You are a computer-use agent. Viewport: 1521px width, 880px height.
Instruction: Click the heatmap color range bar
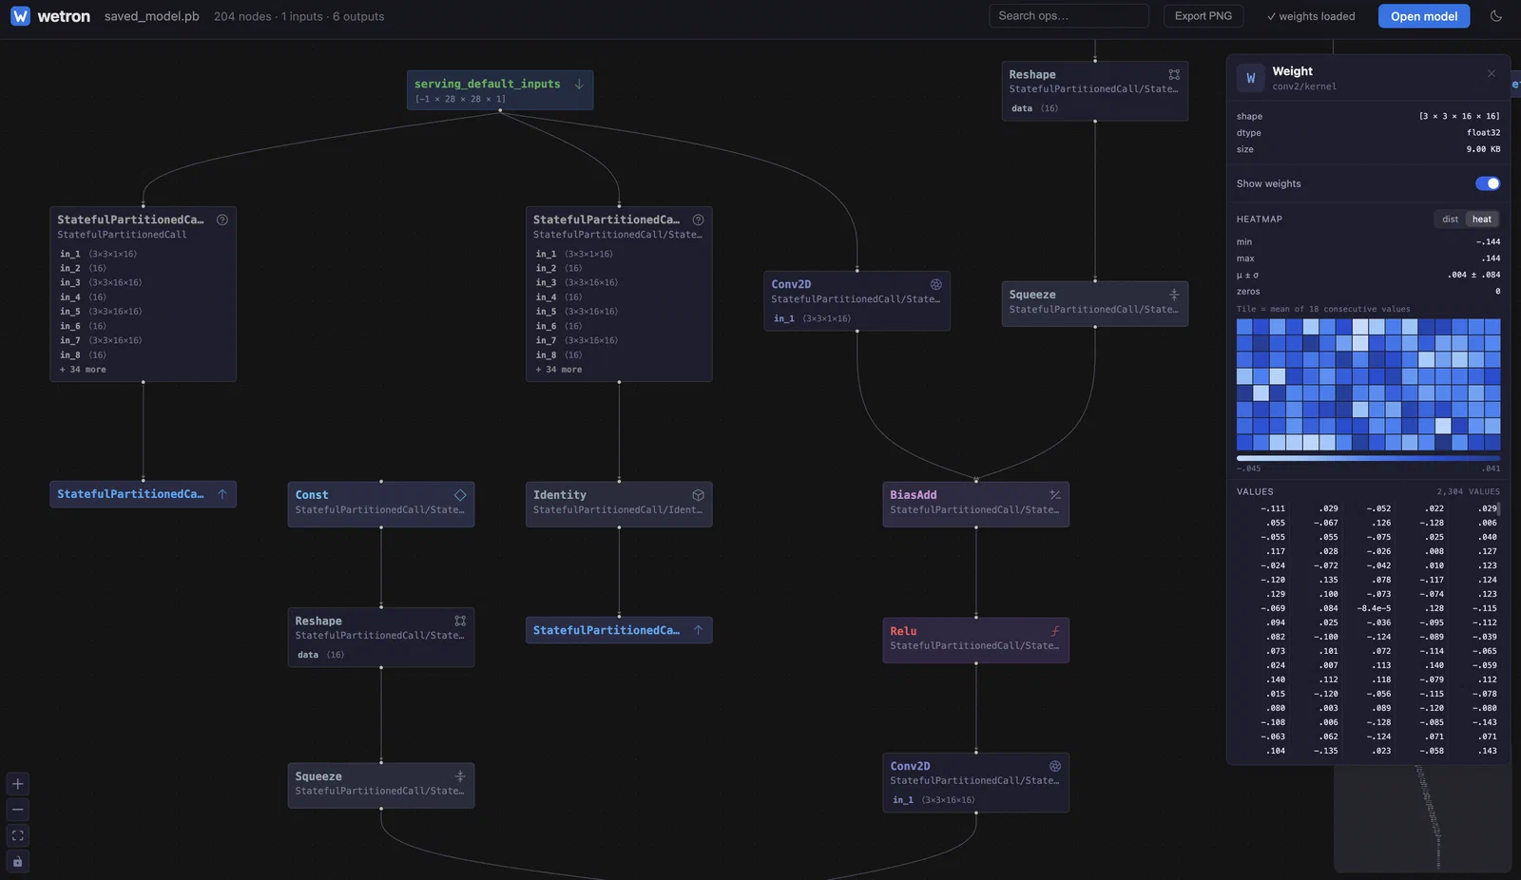point(1369,458)
